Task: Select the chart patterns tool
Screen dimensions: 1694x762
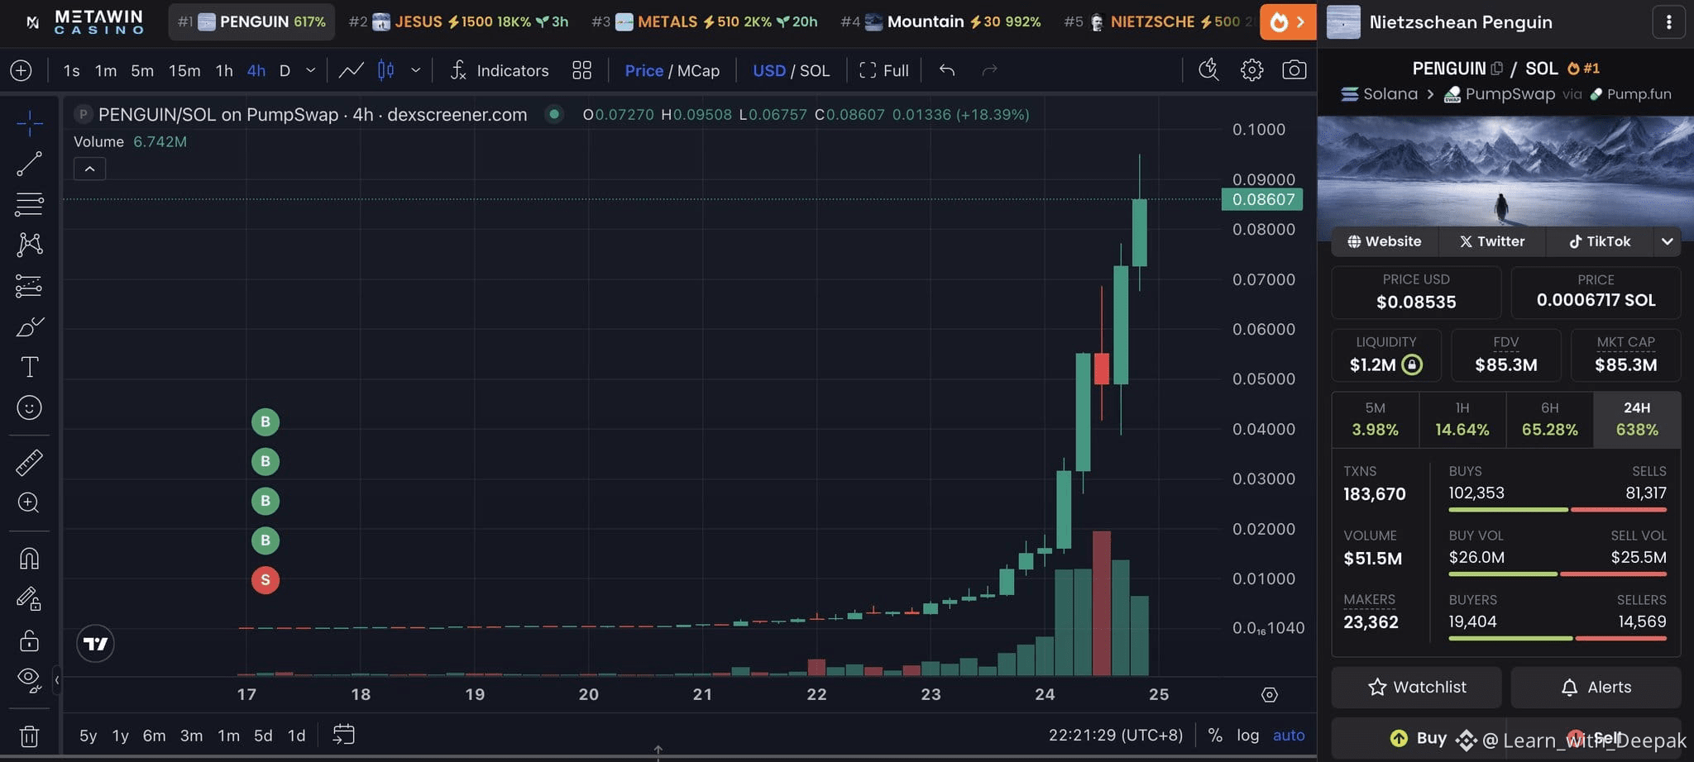Action: click(x=29, y=244)
